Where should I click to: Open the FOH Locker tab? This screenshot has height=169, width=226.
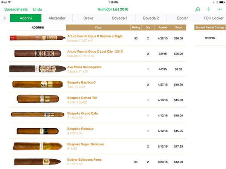212,18
